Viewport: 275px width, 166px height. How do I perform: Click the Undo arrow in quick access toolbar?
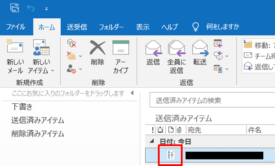31,8
